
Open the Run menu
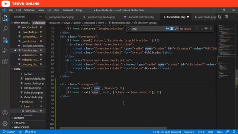57,10
